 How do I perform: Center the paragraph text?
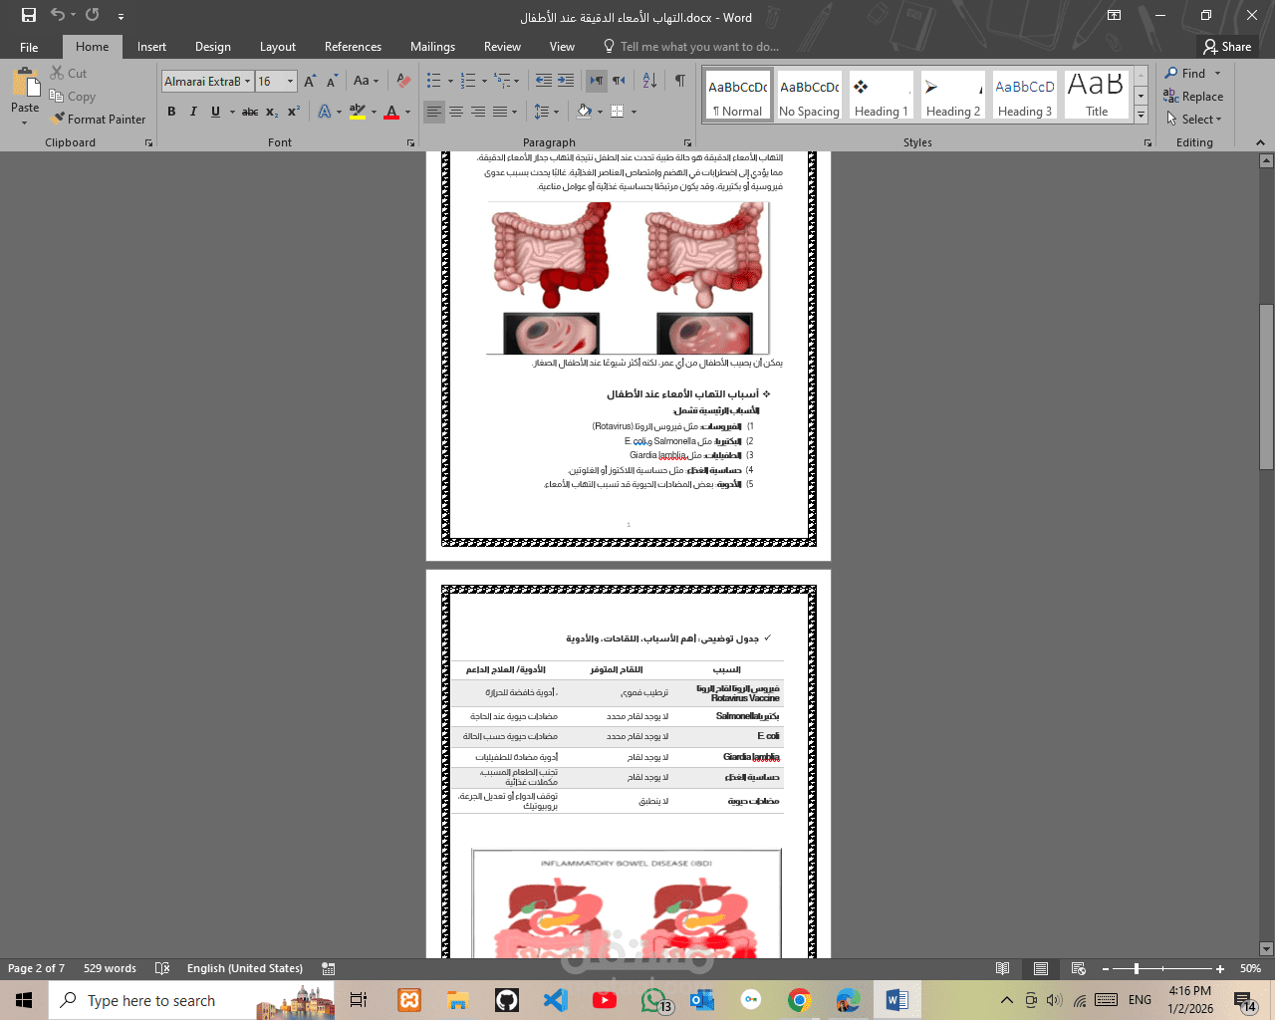tap(456, 112)
